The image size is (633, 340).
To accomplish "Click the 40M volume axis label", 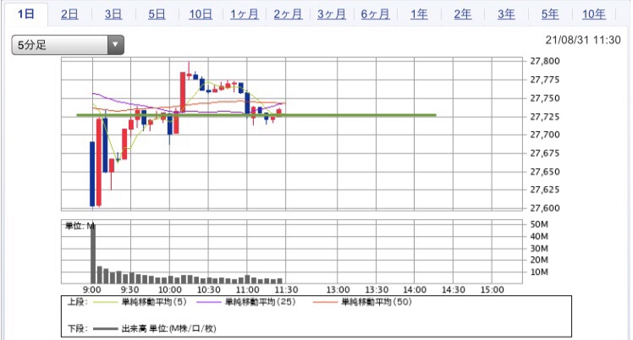I will (x=539, y=236).
